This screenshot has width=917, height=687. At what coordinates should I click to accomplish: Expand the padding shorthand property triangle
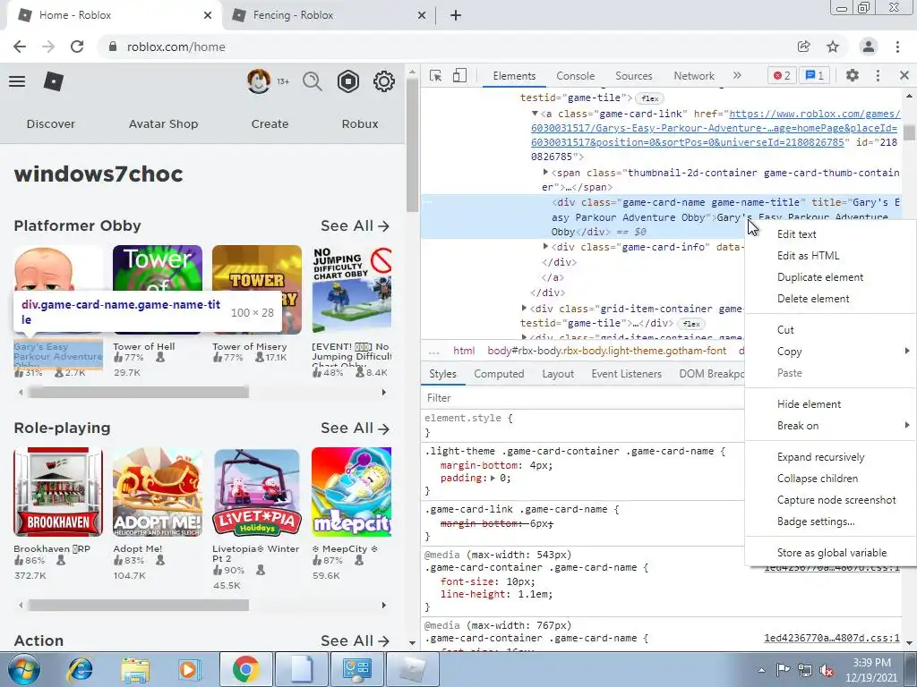pyautogui.click(x=493, y=479)
